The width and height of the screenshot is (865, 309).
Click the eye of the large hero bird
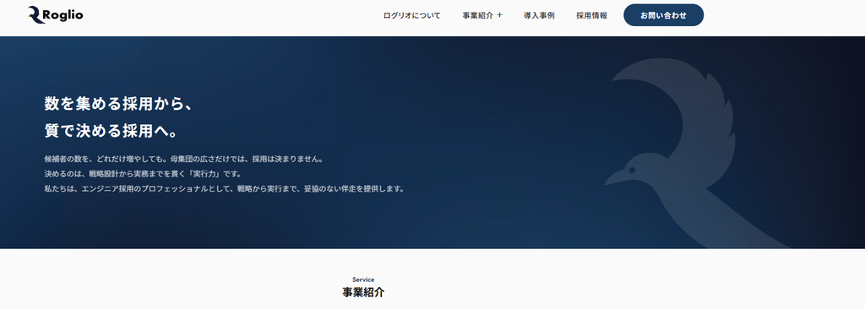click(632, 170)
